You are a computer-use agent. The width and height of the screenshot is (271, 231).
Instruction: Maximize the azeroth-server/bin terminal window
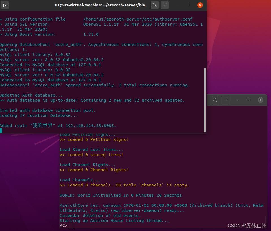click(189, 5)
